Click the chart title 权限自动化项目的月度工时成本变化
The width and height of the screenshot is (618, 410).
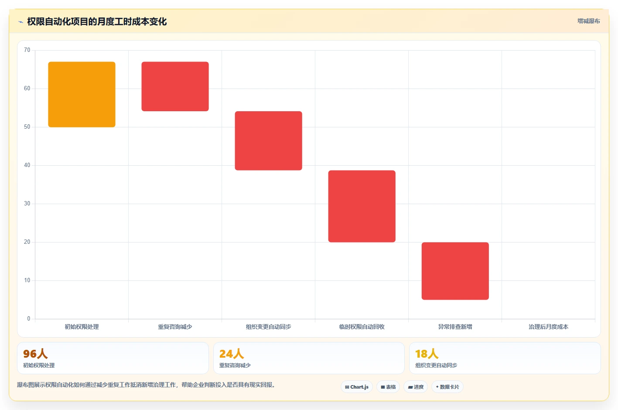tap(97, 22)
